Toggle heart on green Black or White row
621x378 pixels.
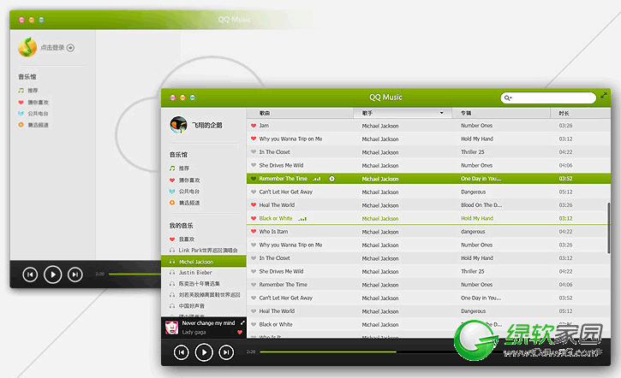pos(254,218)
